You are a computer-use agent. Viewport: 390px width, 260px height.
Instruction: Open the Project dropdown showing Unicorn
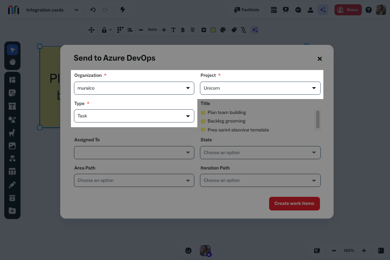pos(260,88)
